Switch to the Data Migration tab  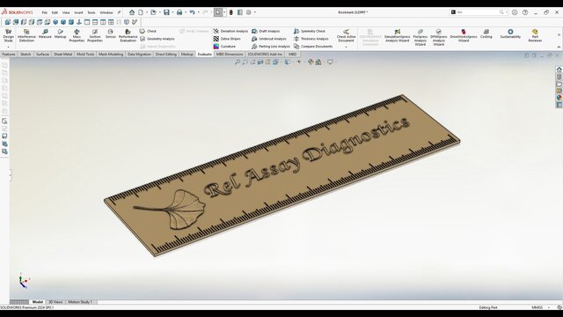(x=139, y=55)
